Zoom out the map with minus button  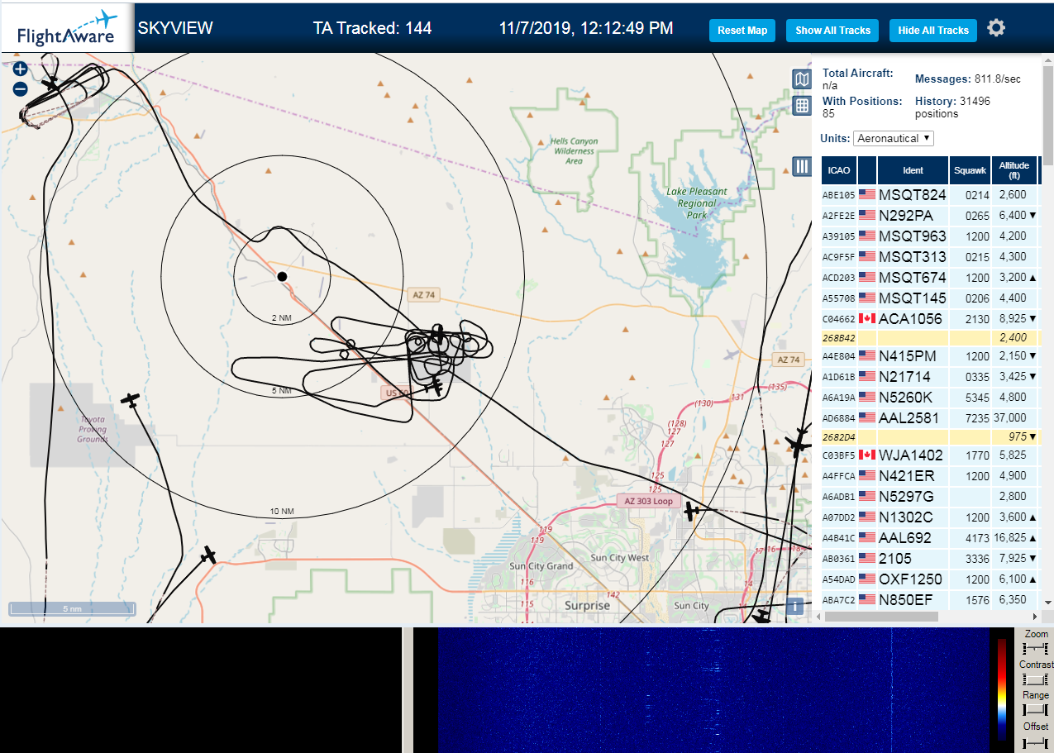click(21, 88)
